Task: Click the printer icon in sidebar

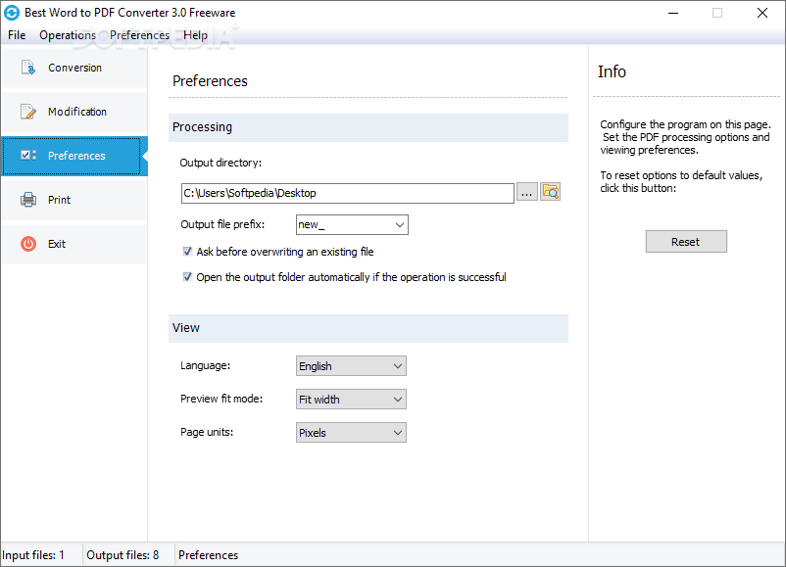Action: [x=28, y=200]
